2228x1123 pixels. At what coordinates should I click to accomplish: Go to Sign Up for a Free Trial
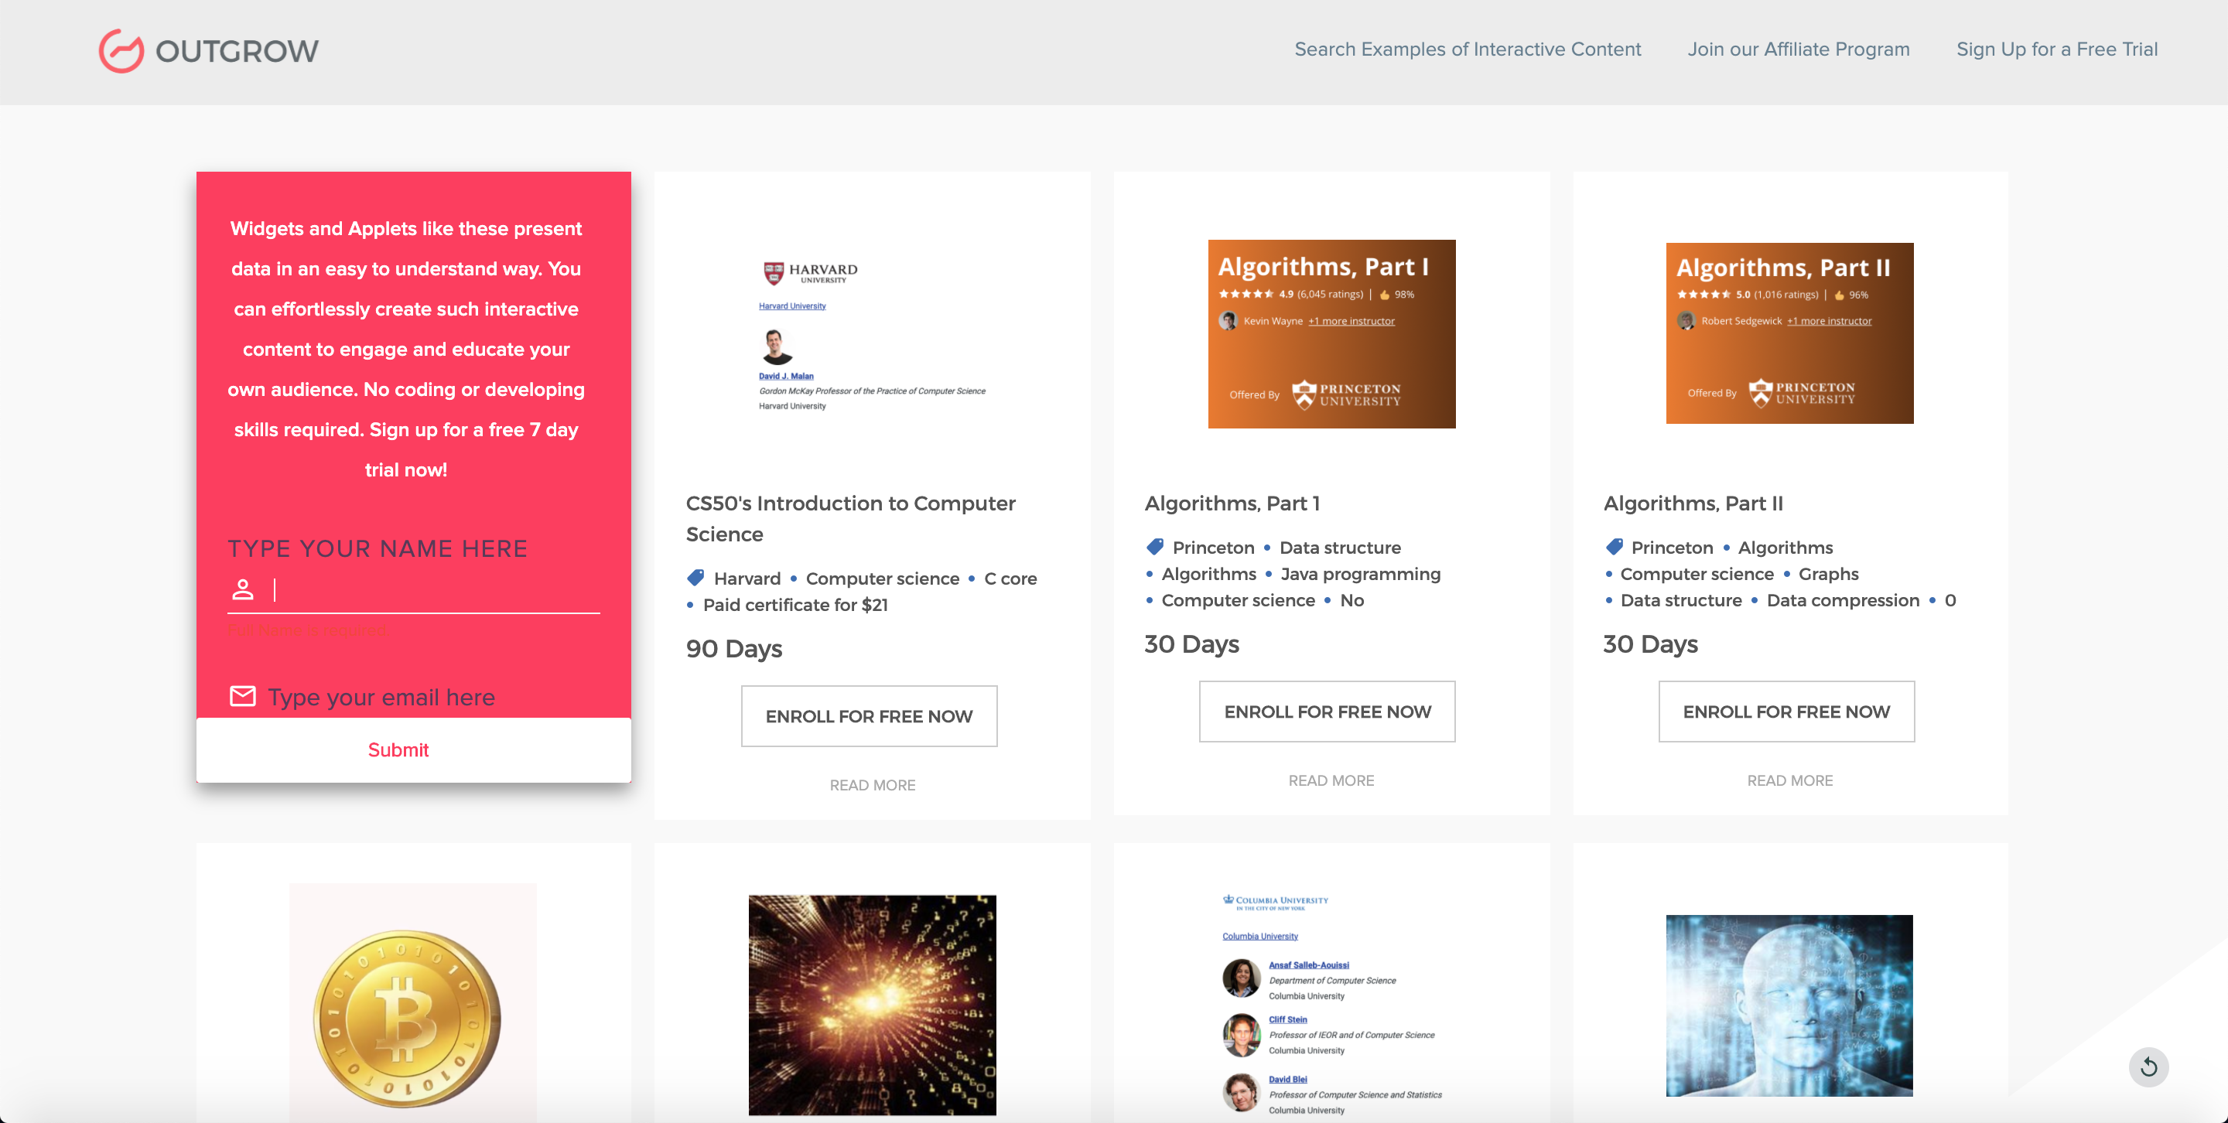2057,49
